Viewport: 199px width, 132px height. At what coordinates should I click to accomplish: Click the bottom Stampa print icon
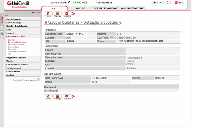57,96
